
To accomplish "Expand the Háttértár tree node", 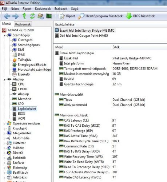I will click(x=4, y=143).
